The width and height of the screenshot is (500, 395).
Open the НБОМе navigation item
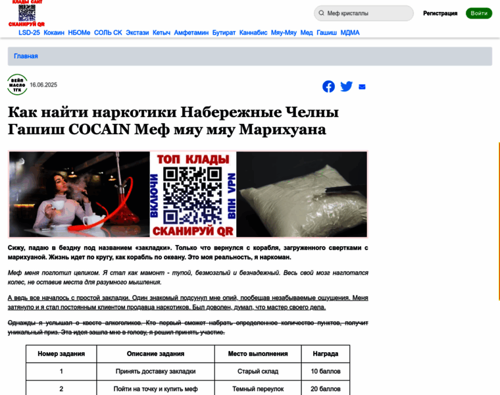[x=79, y=32]
